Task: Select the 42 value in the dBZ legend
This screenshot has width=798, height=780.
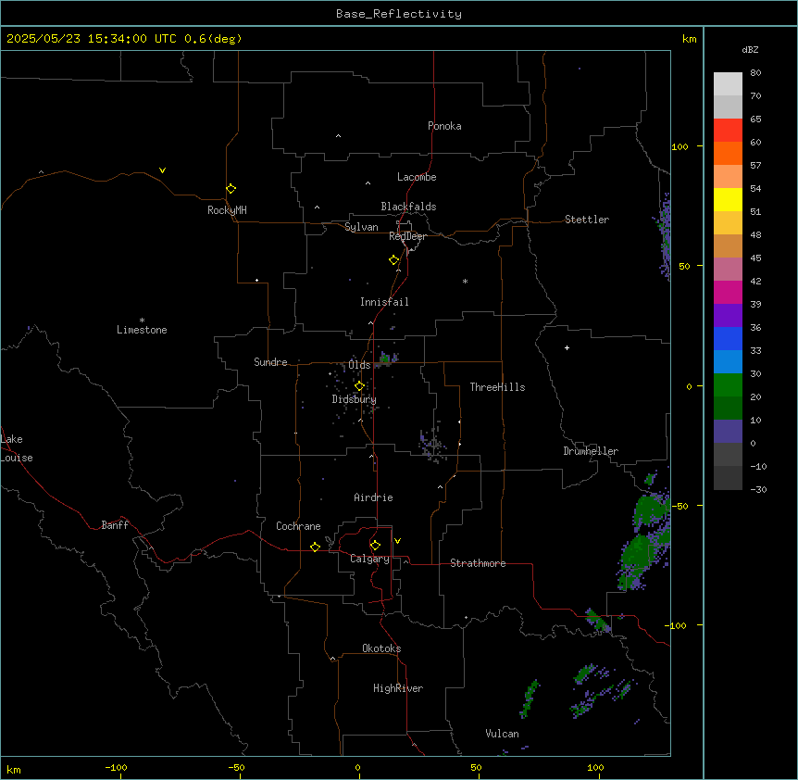Action: (x=755, y=281)
